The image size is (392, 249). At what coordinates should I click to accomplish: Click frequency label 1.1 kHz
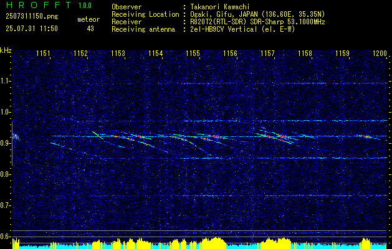click(5, 82)
